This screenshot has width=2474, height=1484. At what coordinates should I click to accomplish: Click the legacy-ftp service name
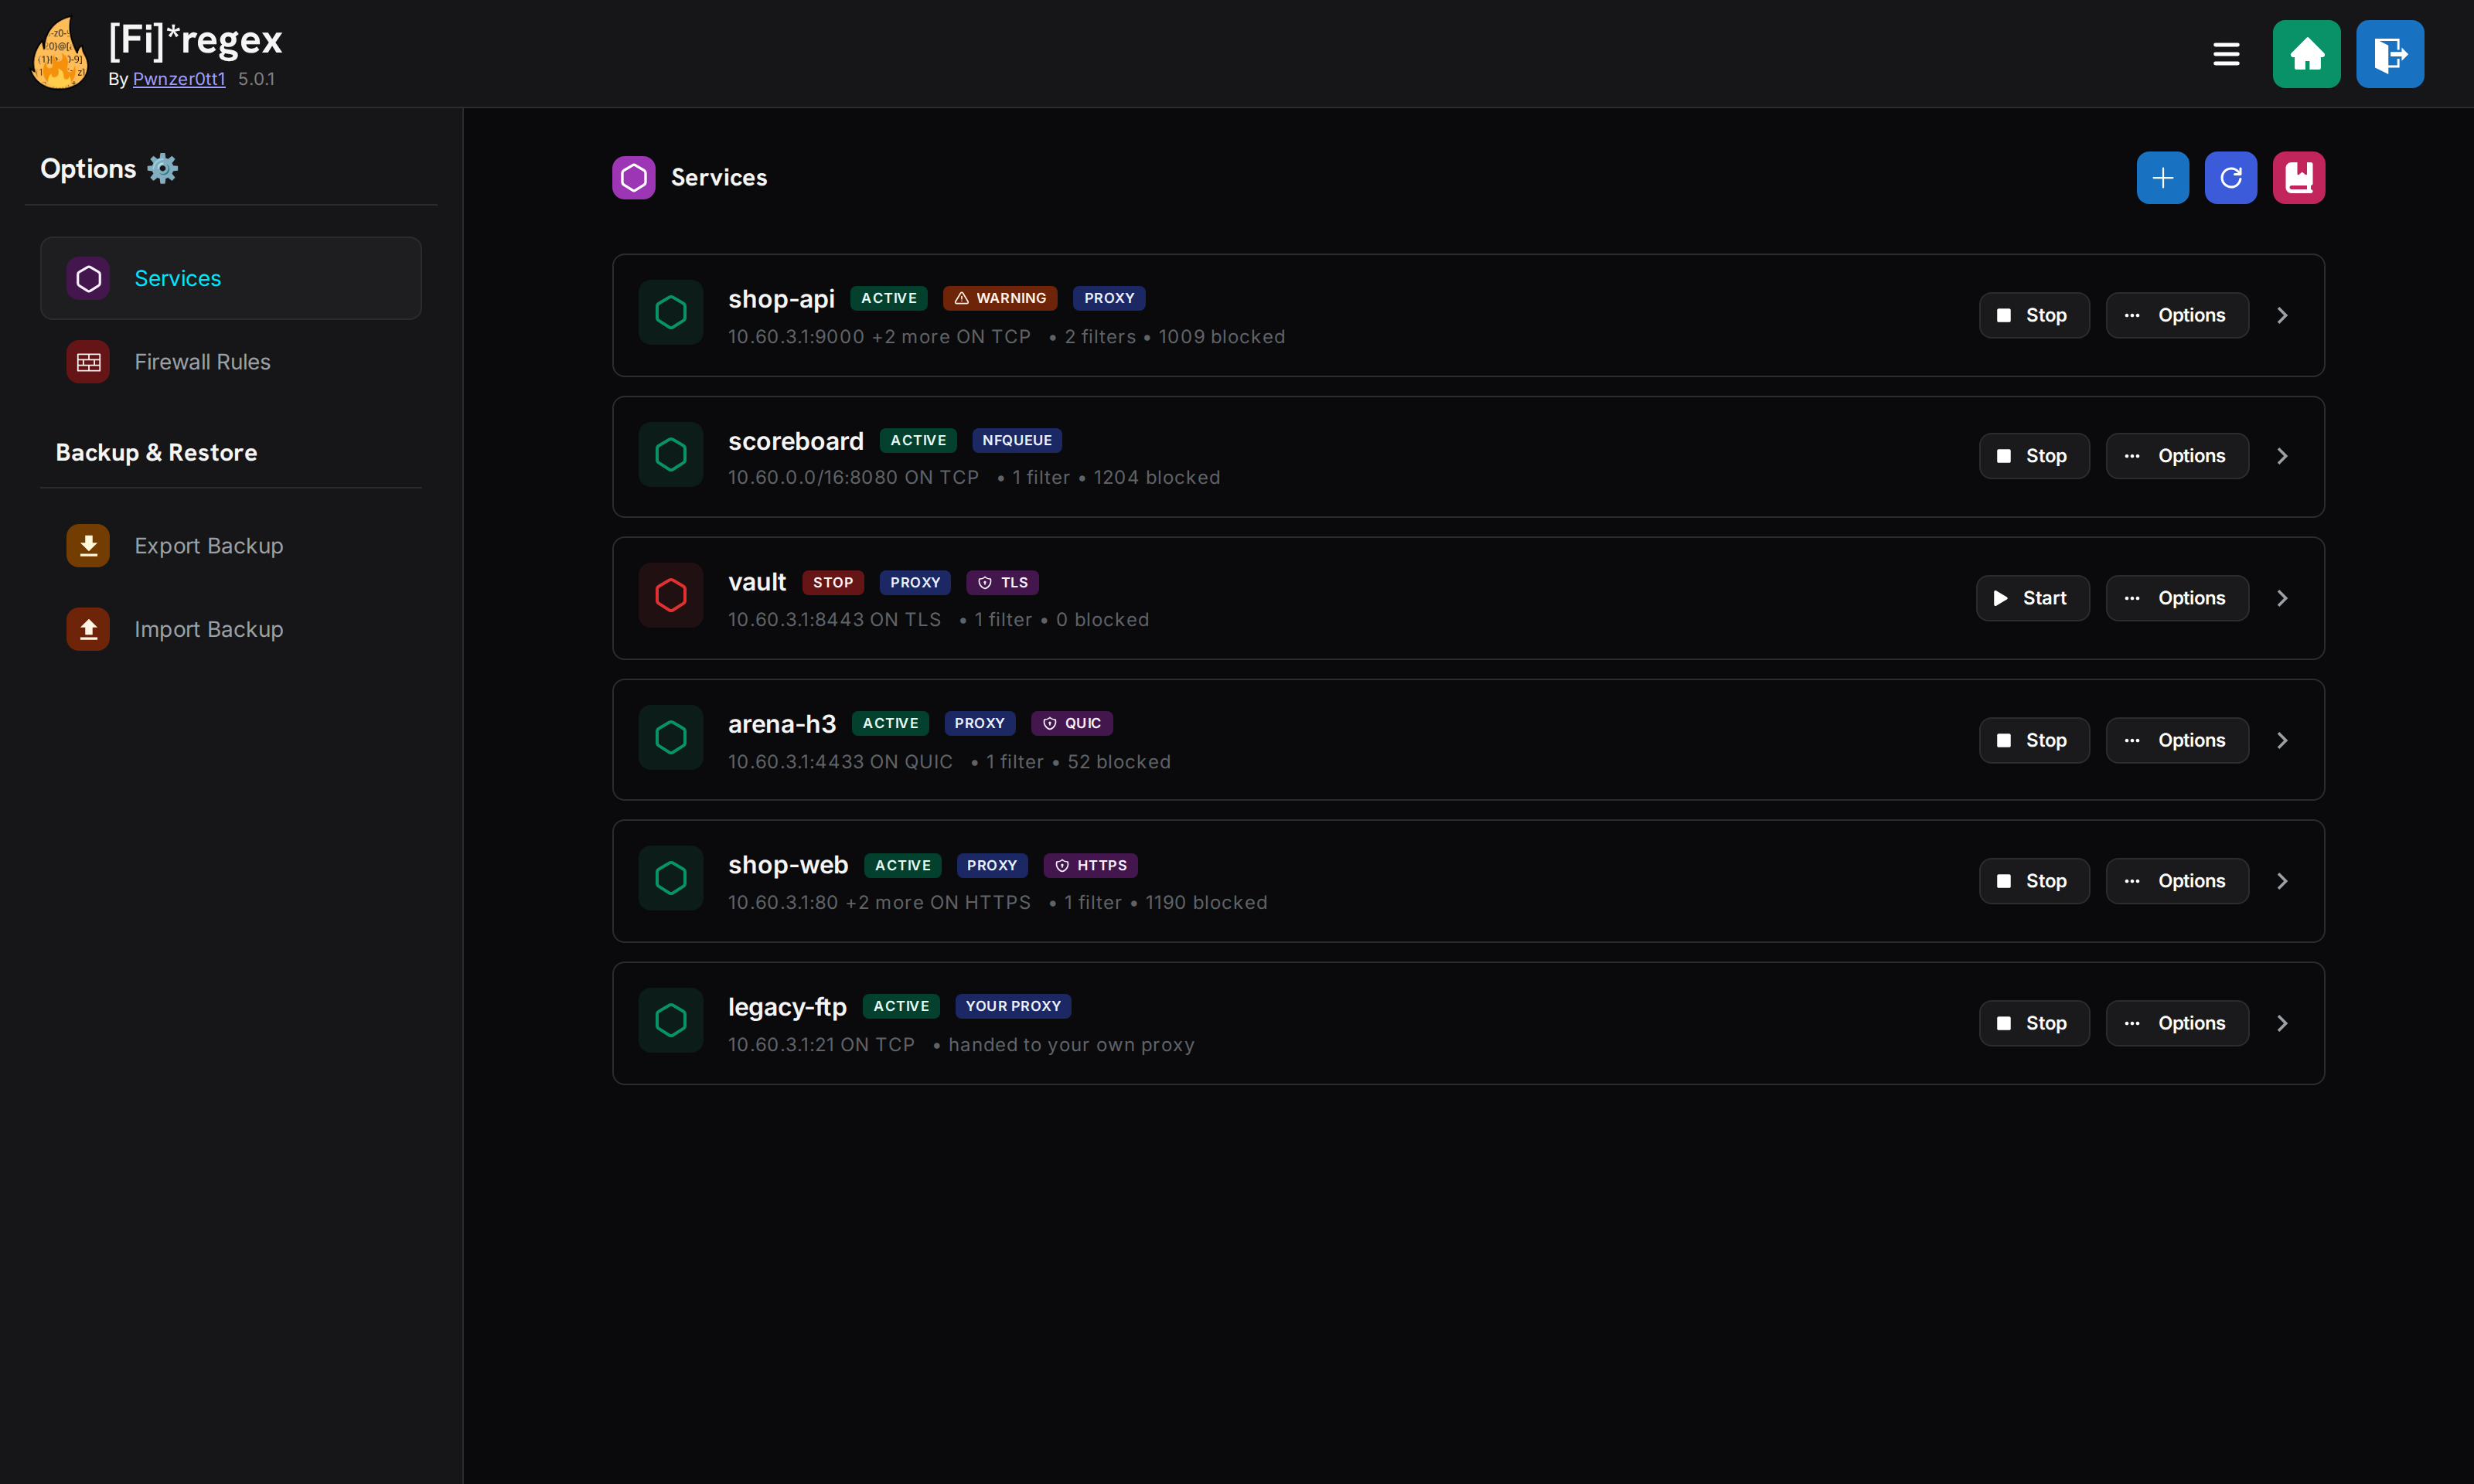click(x=787, y=1007)
